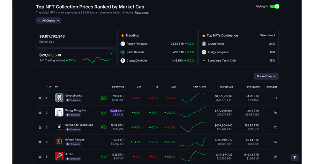Buy CryptoPunks via its Buy button
This screenshot has height=164, width=314.
click(x=103, y=98)
